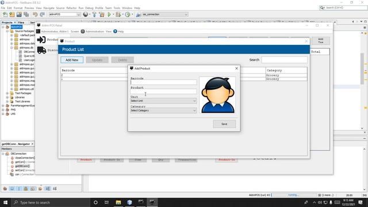Toggle Show Inherited Members in Navigator
Screen dimensions: 368x207
(x=5, y=189)
